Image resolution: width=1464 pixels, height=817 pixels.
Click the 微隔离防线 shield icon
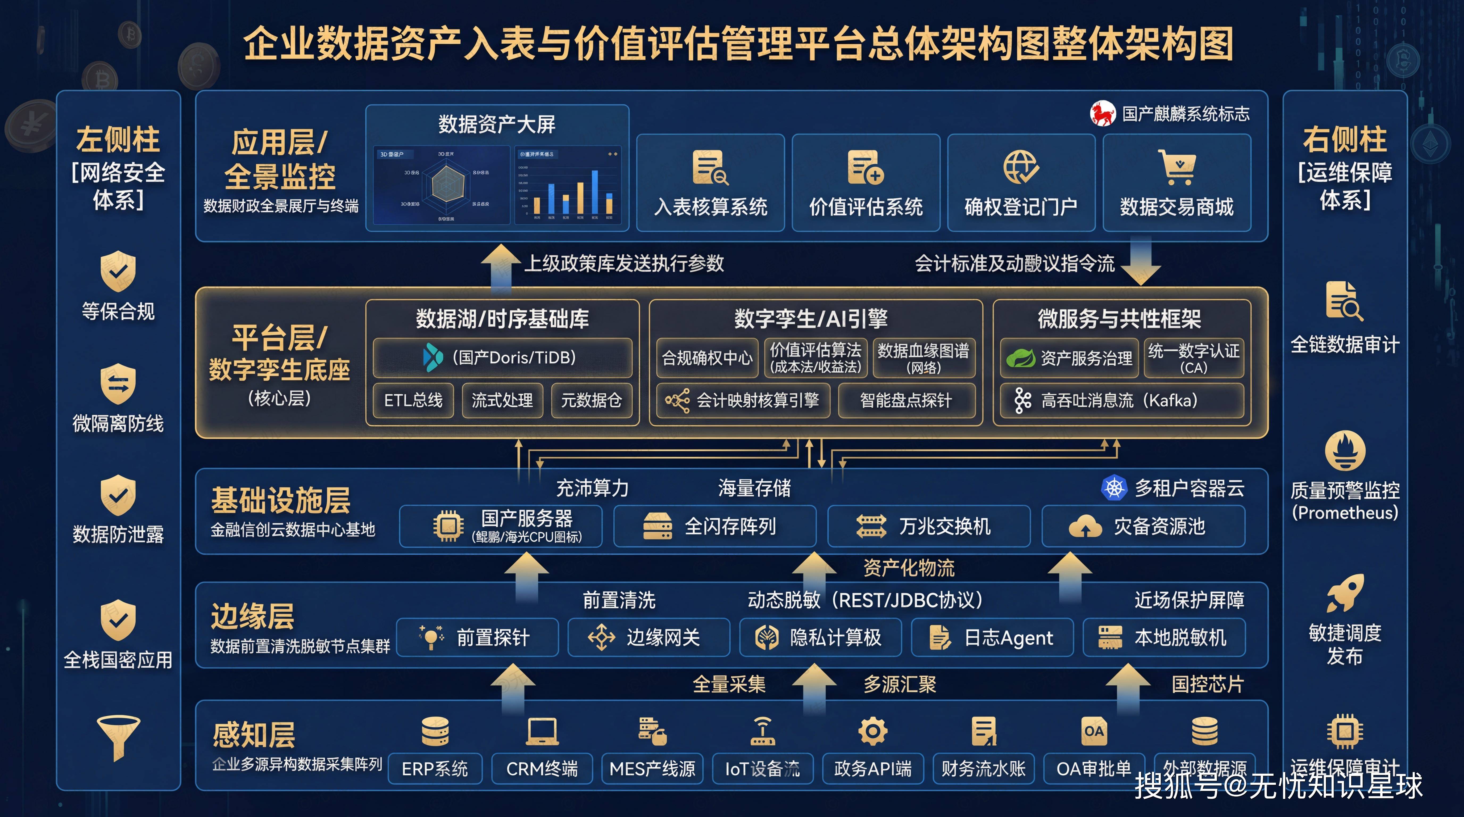coord(118,384)
